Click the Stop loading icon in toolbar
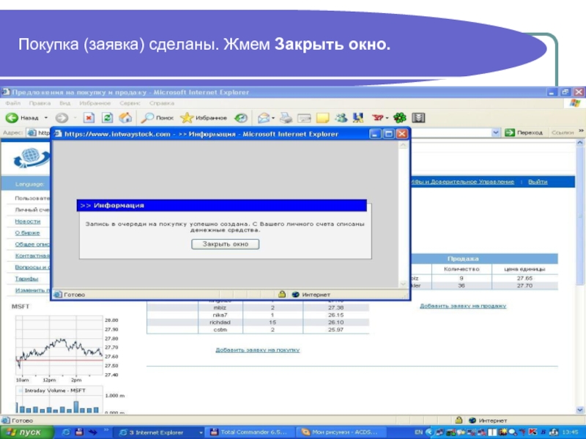 coord(89,117)
